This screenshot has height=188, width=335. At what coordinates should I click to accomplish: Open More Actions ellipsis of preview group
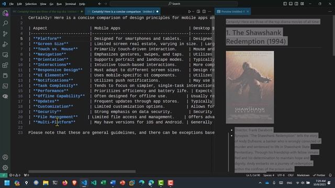click(330, 11)
